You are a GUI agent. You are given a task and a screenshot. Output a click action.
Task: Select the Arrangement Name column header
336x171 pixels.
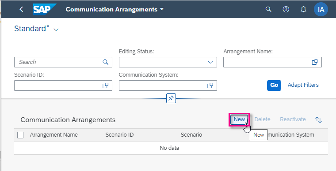54,135
